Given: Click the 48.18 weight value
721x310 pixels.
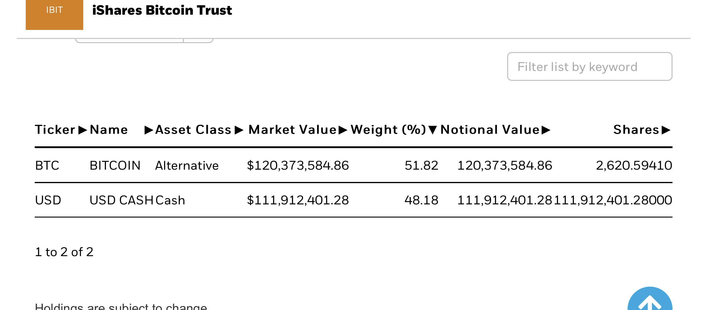Looking at the screenshot, I should pos(421,200).
